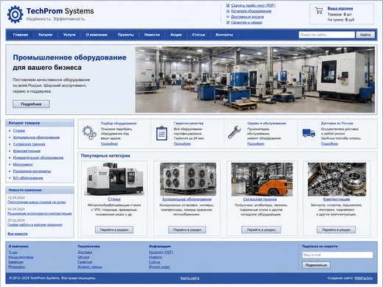Click the Найти search button
Viewport: 383px width, 287px height.
[x=365, y=35]
